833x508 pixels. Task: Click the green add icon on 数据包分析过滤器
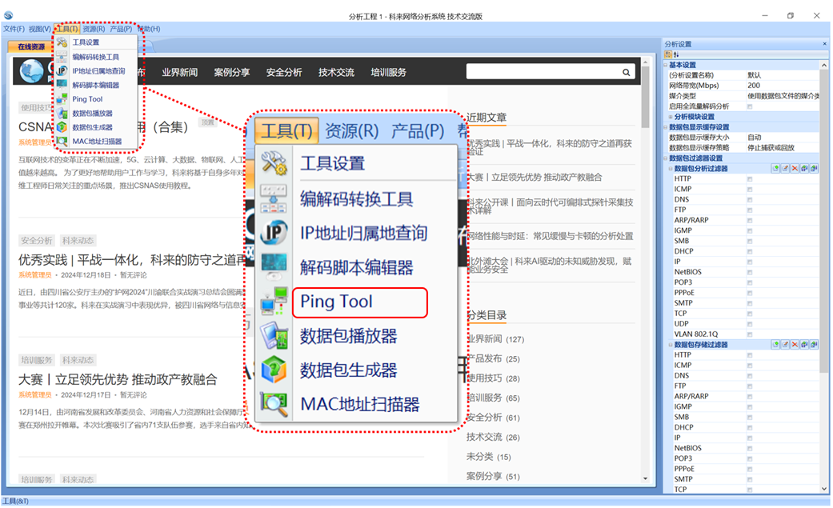click(x=777, y=168)
